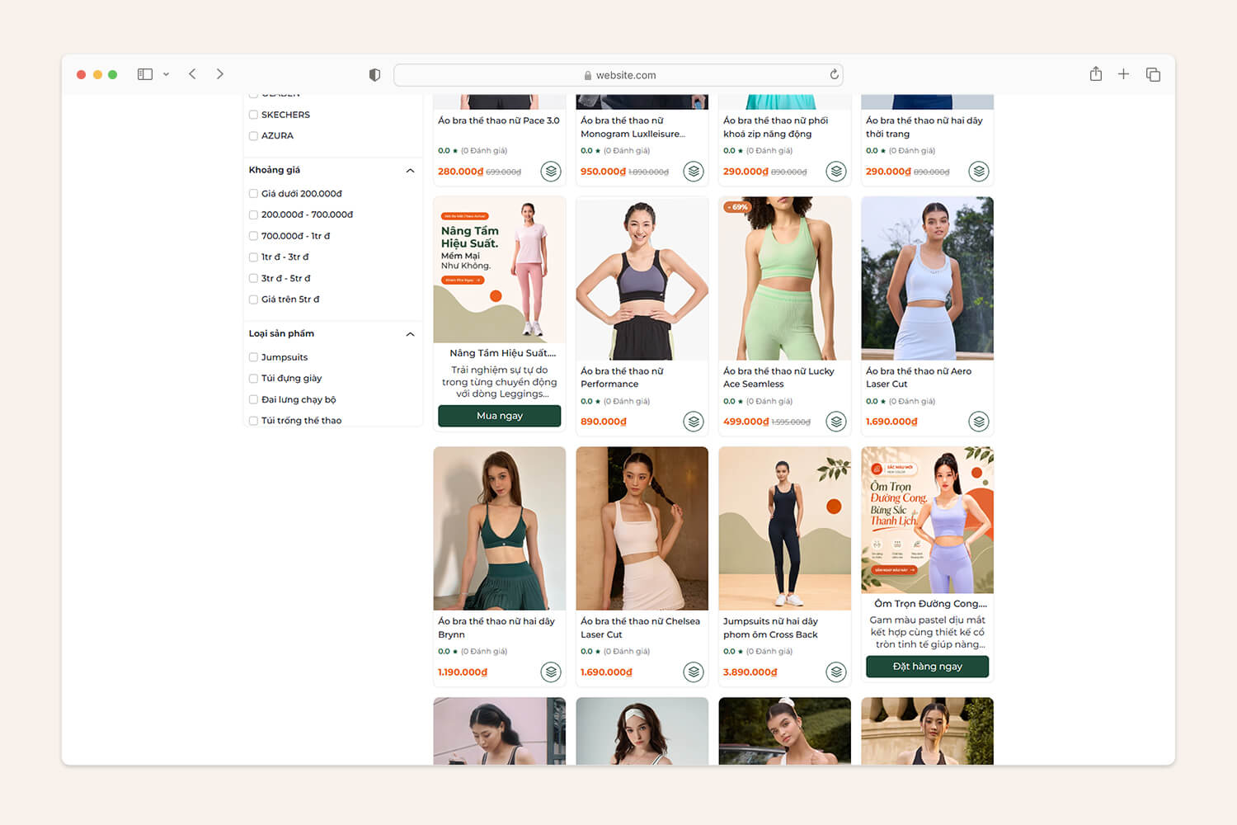Open the Performance bra product photo
1237x825 pixels.
642,278
